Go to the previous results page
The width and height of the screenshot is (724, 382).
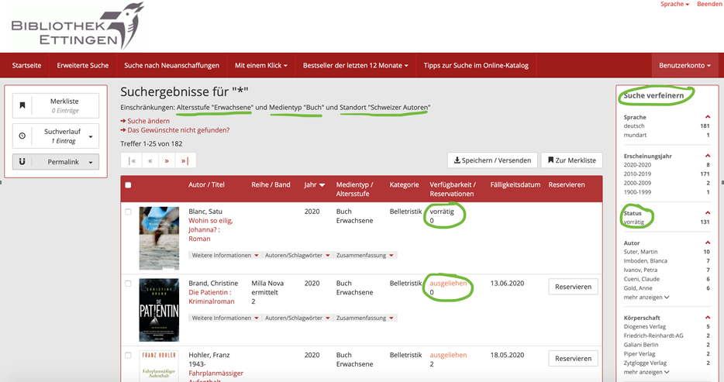149,160
